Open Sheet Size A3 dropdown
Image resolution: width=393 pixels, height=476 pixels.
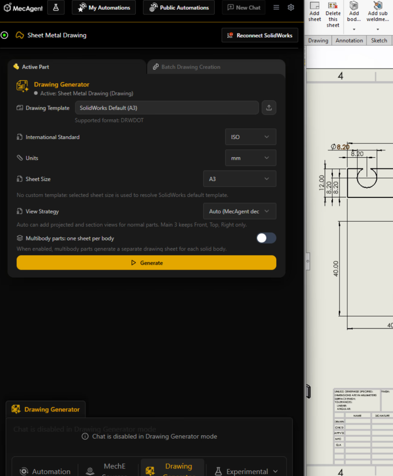[239, 179]
